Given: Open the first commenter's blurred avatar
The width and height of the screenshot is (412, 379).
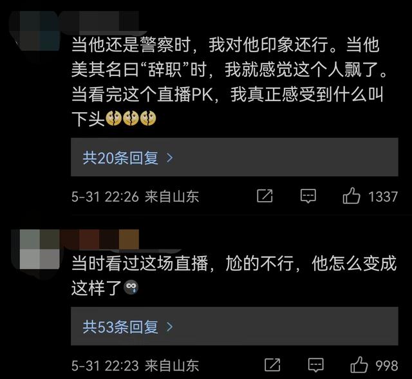Looking at the screenshot, I should [39, 31].
